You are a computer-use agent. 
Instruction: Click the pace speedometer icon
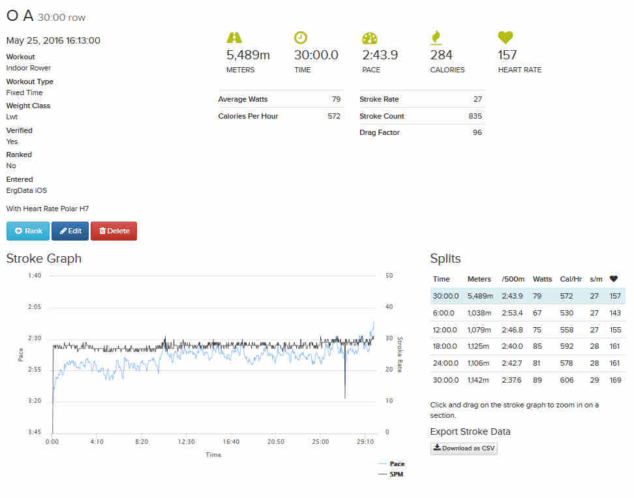tap(370, 38)
